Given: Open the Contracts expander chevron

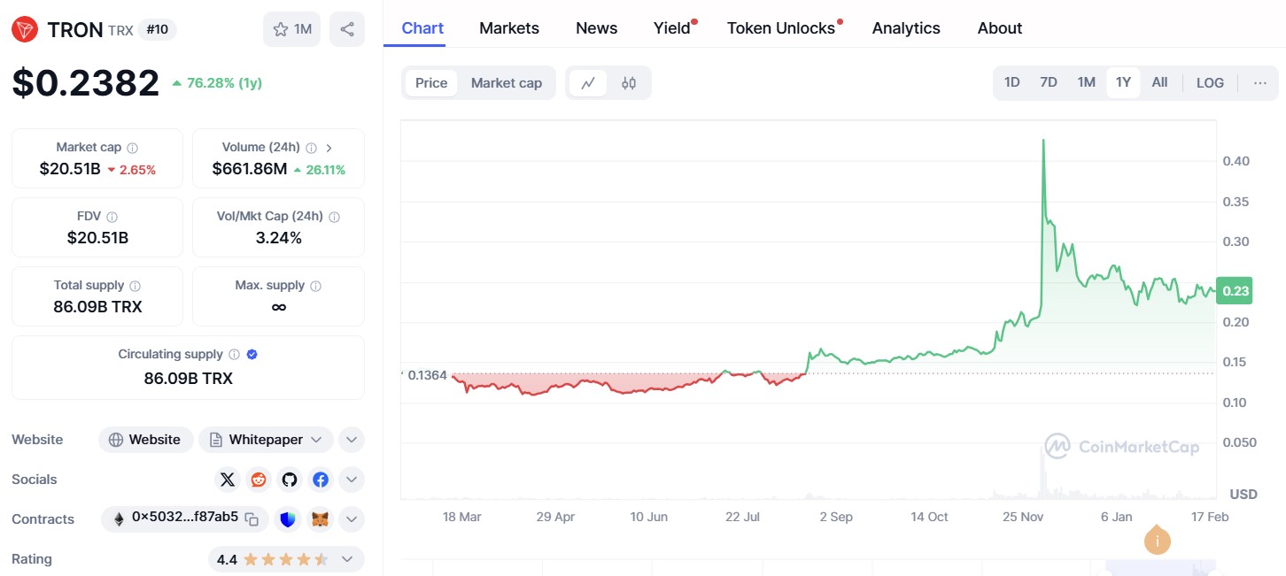Looking at the screenshot, I should pyautogui.click(x=352, y=519).
